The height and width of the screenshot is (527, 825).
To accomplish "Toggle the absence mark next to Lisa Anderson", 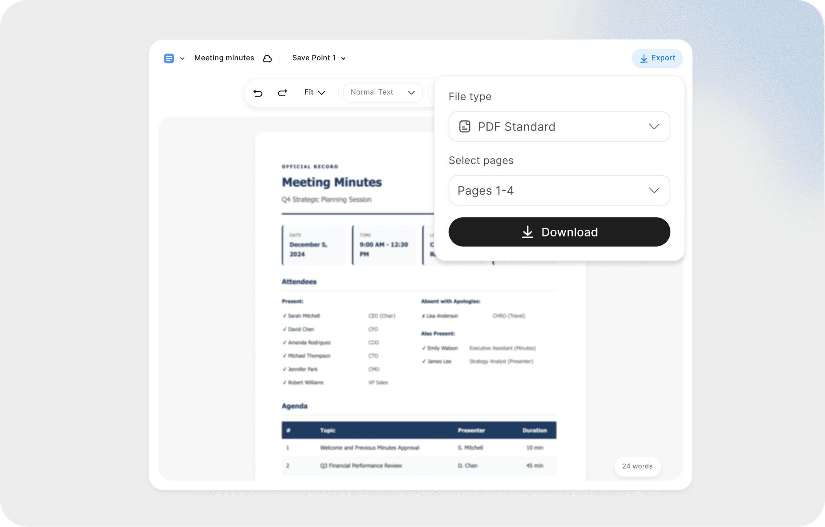I will point(423,316).
